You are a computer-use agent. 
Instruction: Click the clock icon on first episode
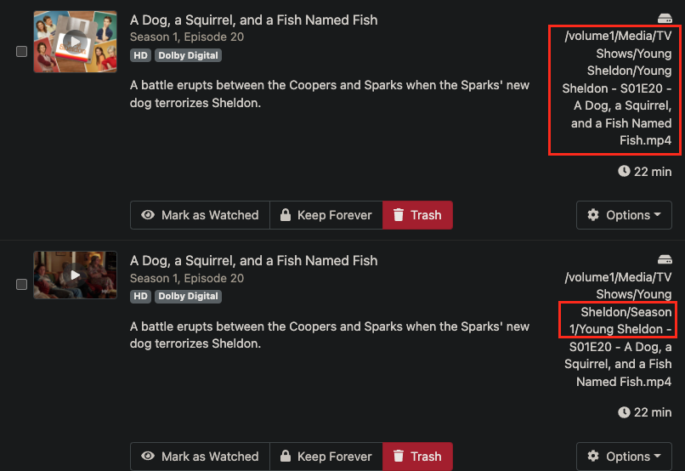[624, 172]
